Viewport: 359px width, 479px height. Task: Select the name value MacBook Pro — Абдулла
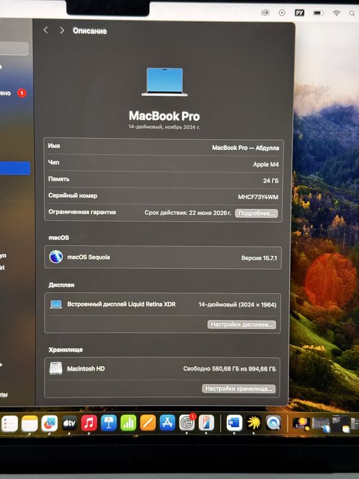pyautogui.click(x=245, y=148)
